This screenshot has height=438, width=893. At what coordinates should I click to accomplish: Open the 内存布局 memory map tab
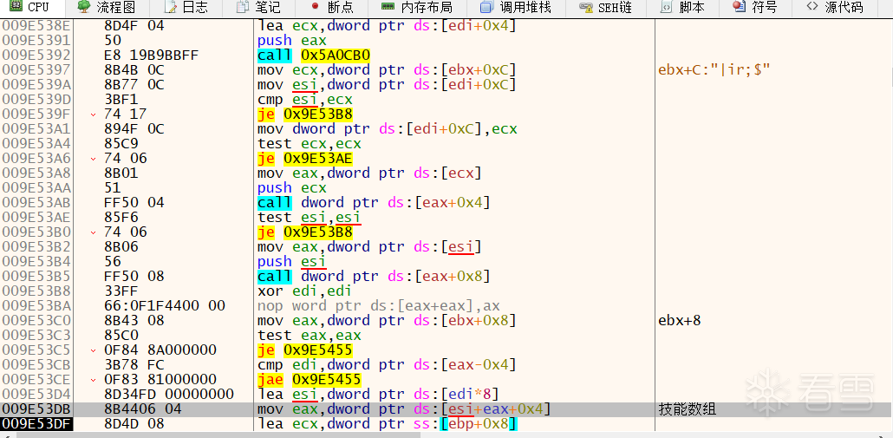(417, 8)
